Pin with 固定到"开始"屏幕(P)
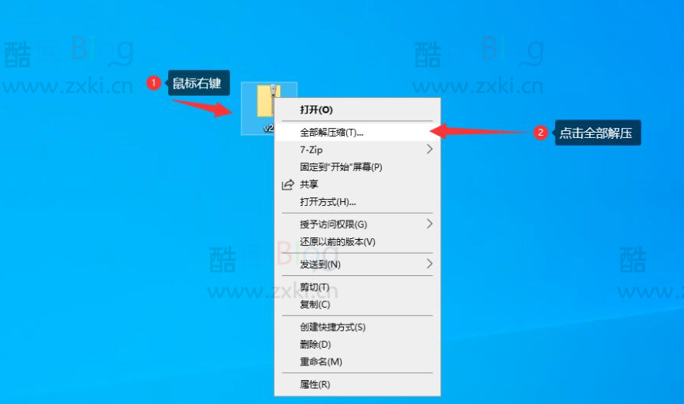This screenshot has width=684, height=404. [x=357, y=167]
